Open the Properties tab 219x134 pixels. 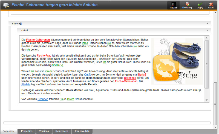tap(27, 131)
